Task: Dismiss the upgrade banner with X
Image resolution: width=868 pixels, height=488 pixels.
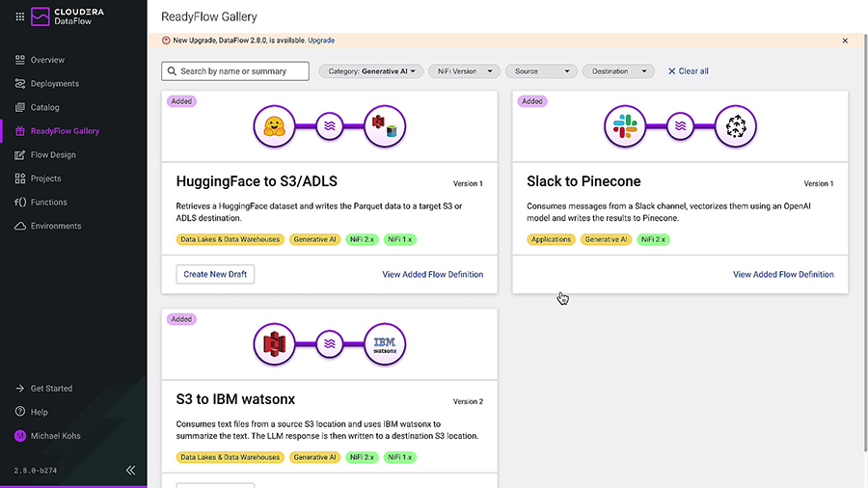Action: [845, 41]
